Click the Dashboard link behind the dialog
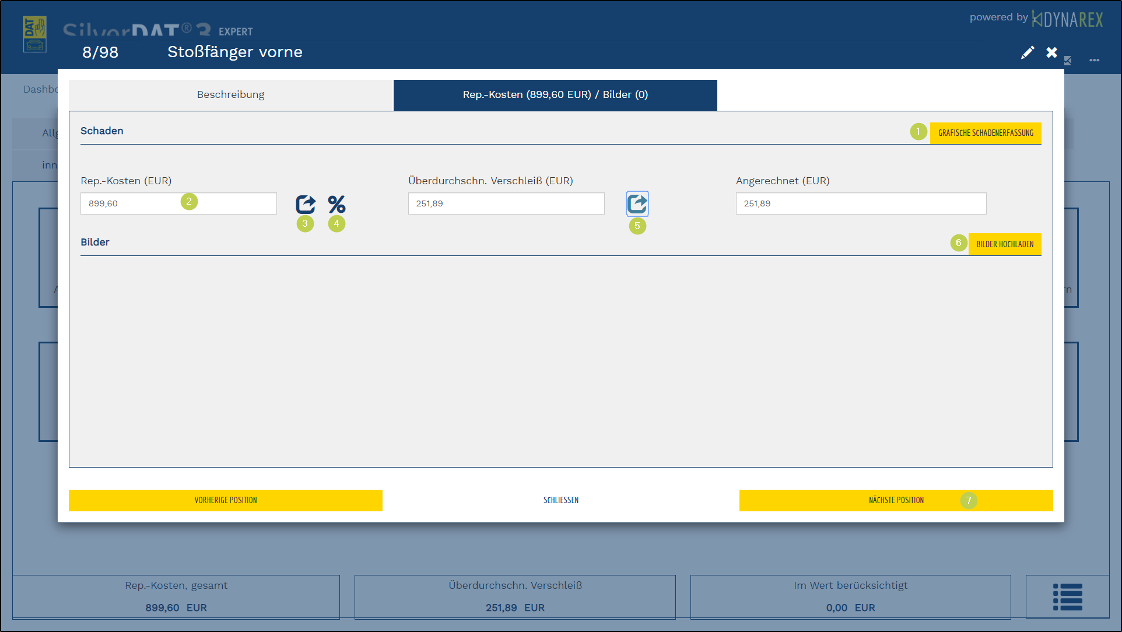Screen dimensions: 1122x632 tap(40, 89)
